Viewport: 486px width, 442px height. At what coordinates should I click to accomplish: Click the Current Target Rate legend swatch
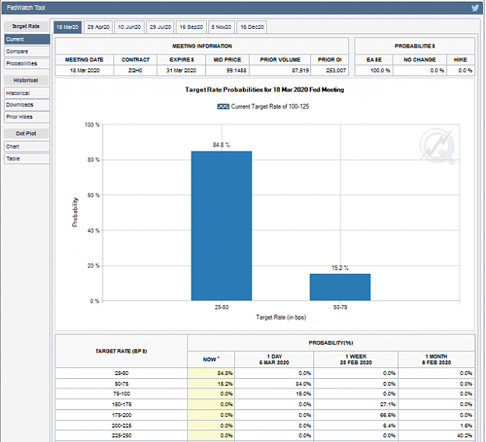[223, 107]
